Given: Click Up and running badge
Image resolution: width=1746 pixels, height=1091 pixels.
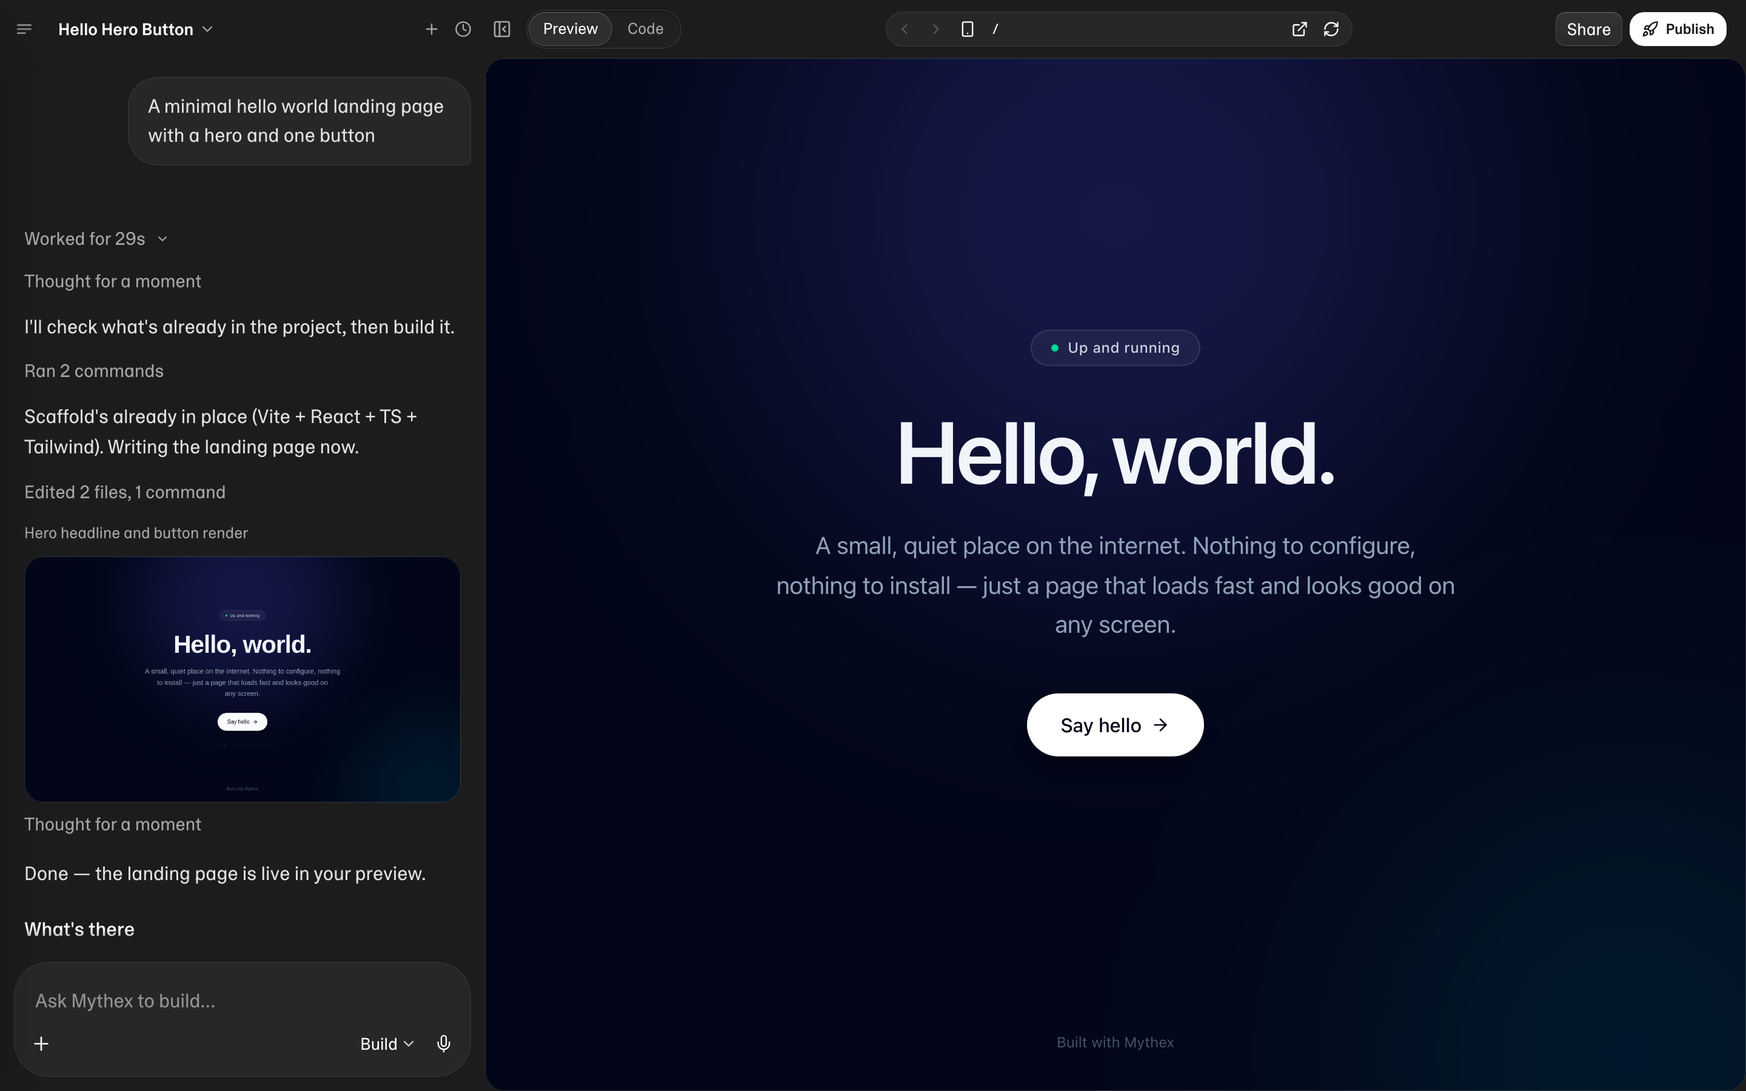Looking at the screenshot, I should click(x=1115, y=348).
